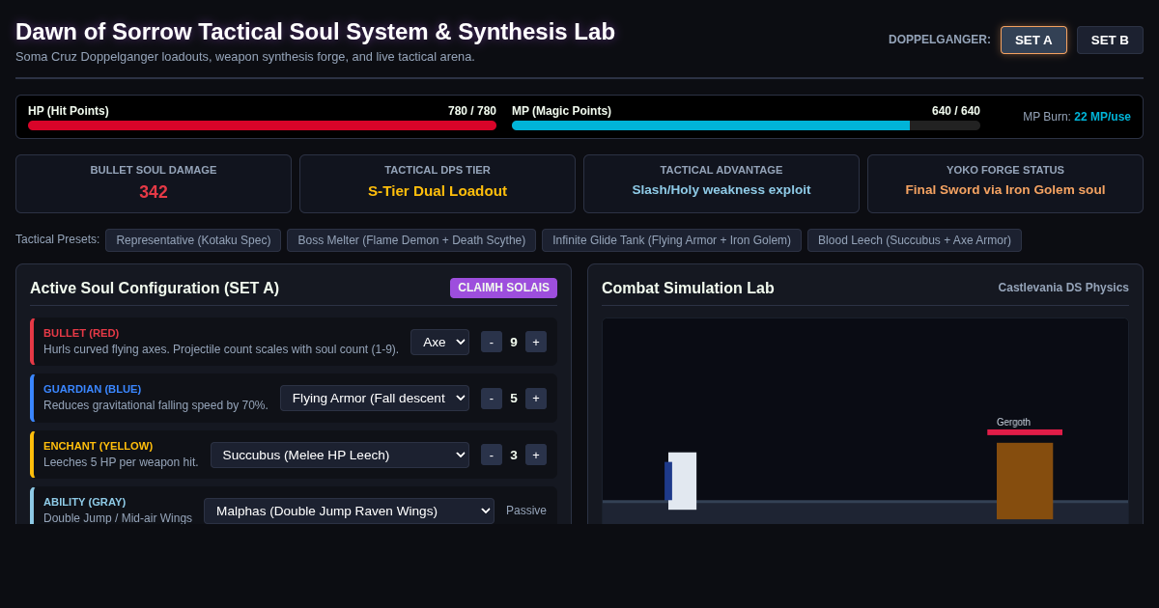Click 'Castlevania DS Physics' label
The height and width of the screenshot is (608, 1159).
pyautogui.click(x=1063, y=288)
